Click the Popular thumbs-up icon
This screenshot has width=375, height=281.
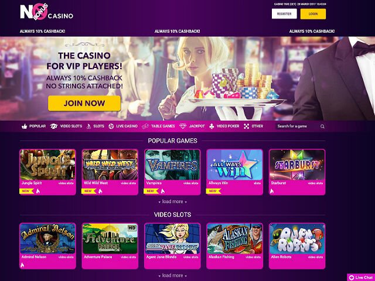pos(25,126)
